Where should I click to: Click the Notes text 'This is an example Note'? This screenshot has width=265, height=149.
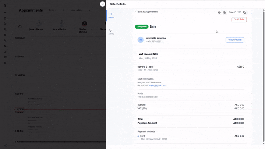point(148,97)
